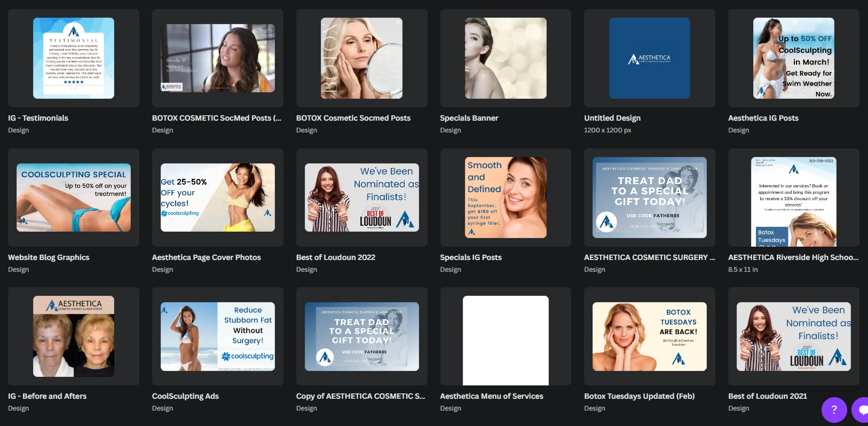This screenshot has height=426, width=868.
Task: Click the Aesthetica Menu of Services title
Action: (492, 396)
